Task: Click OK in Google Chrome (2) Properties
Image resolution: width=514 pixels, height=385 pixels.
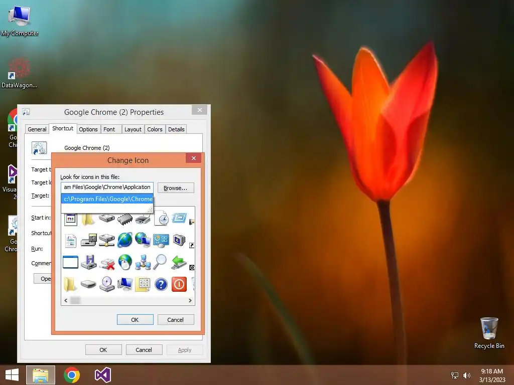Action: click(103, 349)
